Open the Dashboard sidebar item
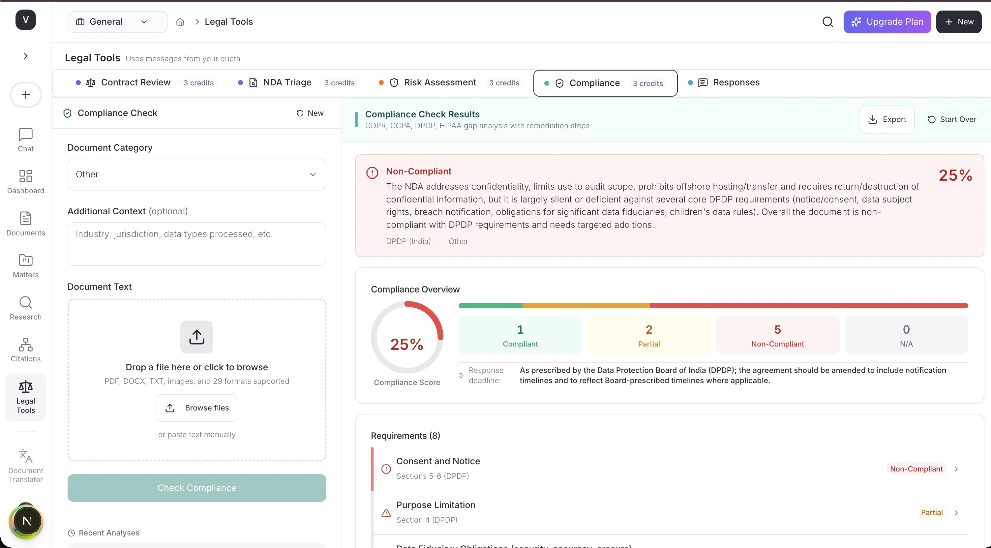This screenshot has width=991, height=548. pos(26,182)
